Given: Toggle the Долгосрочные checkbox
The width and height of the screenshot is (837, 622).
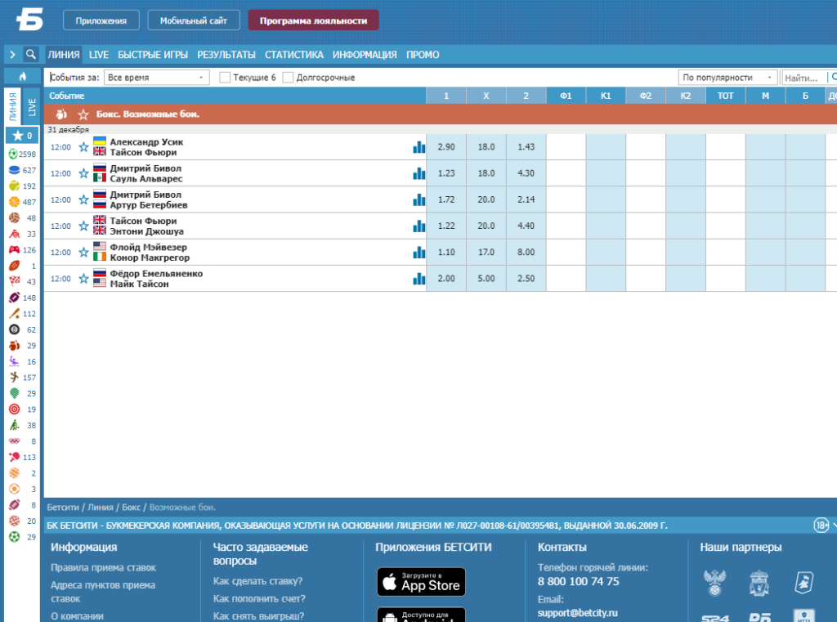Looking at the screenshot, I should (x=288, y=78).
